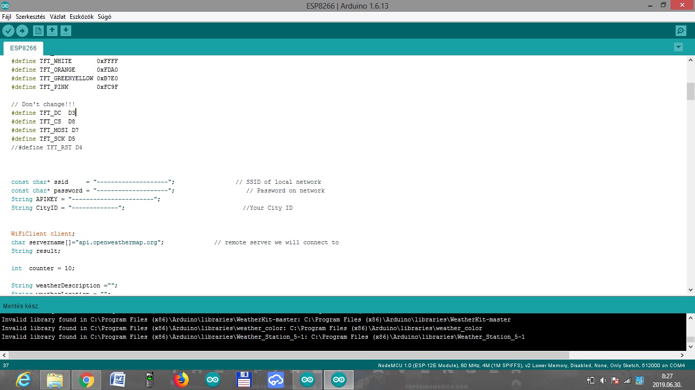Open Google Chrome from taskbar

coord(86,380)
